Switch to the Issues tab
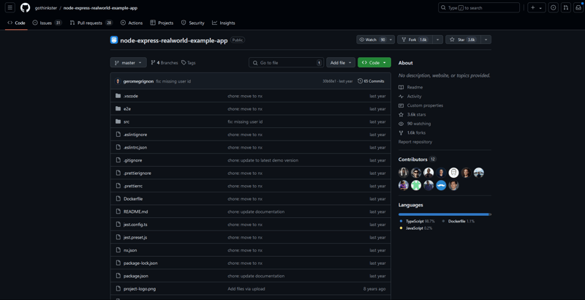Viewport: 585px width, 300px height. [x=47, y=23]
